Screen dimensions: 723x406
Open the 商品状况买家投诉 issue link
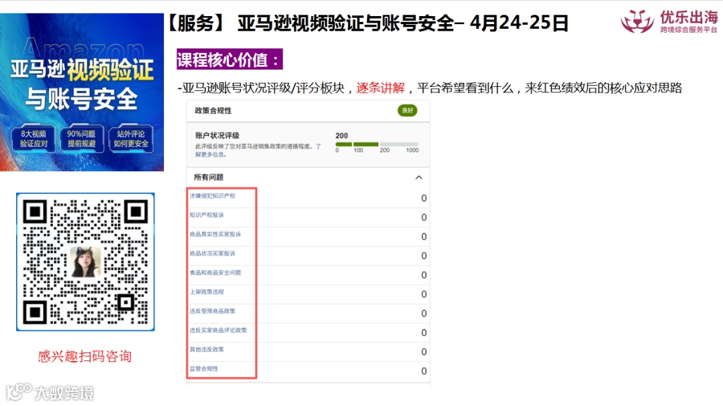[213, 253]
